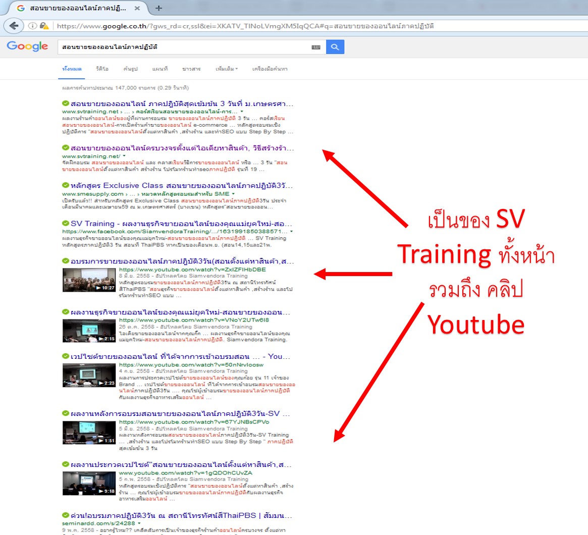
Task: Click green check icon beside first svtraining.net result
Action: click(x=66, y=103)
